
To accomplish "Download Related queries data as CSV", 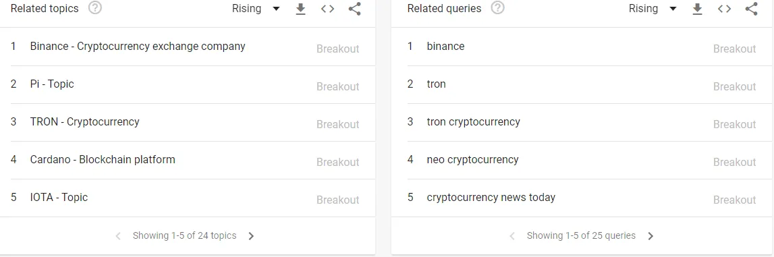I will (698, 9).
